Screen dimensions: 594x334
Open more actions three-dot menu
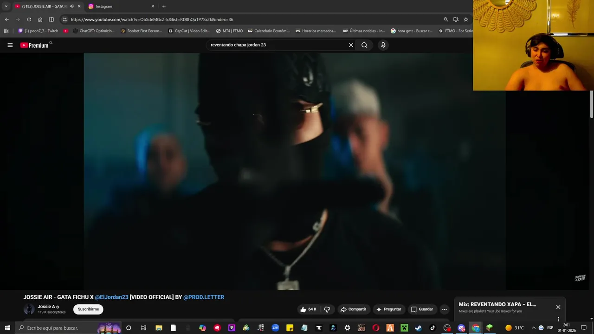444,309
